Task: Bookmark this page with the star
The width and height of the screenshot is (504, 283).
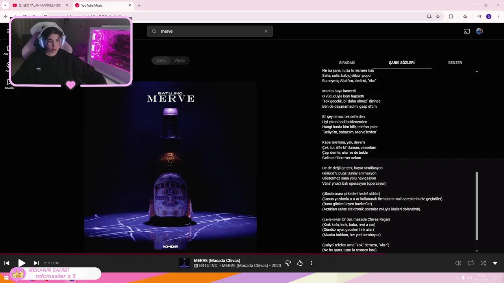Action: [438, 17]
